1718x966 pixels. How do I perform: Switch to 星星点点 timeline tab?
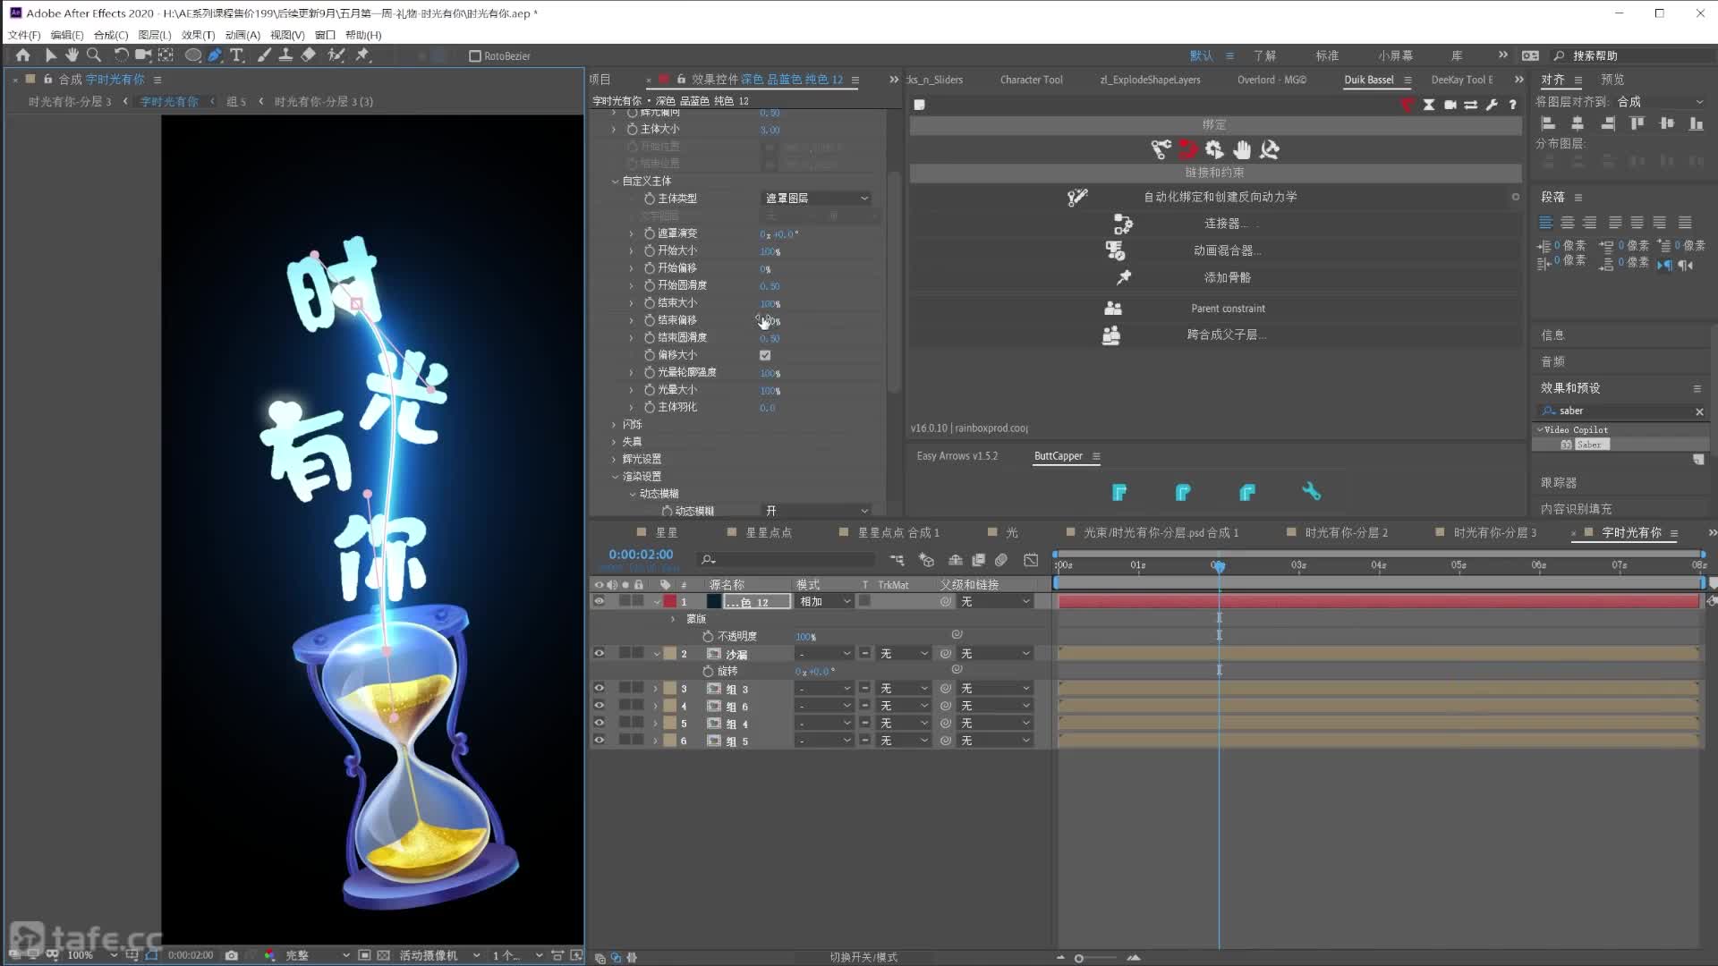[769, 533]
